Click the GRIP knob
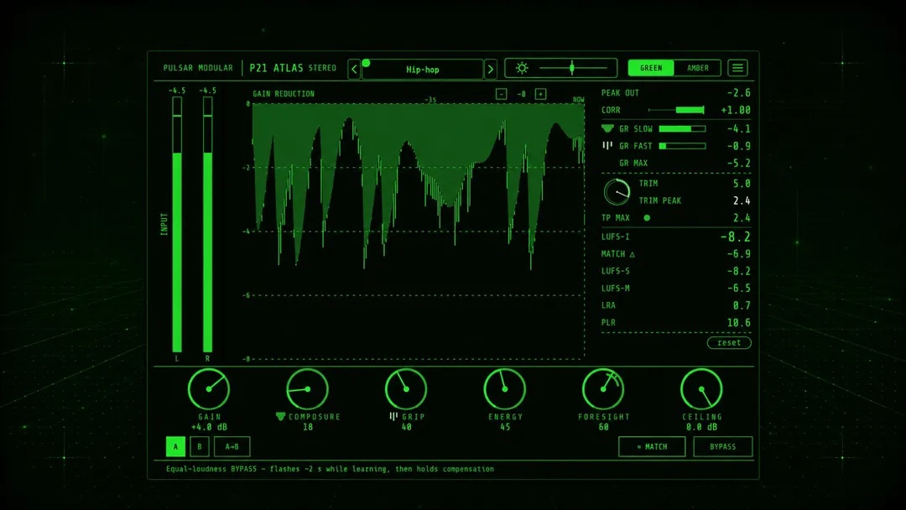 point(406,389)
